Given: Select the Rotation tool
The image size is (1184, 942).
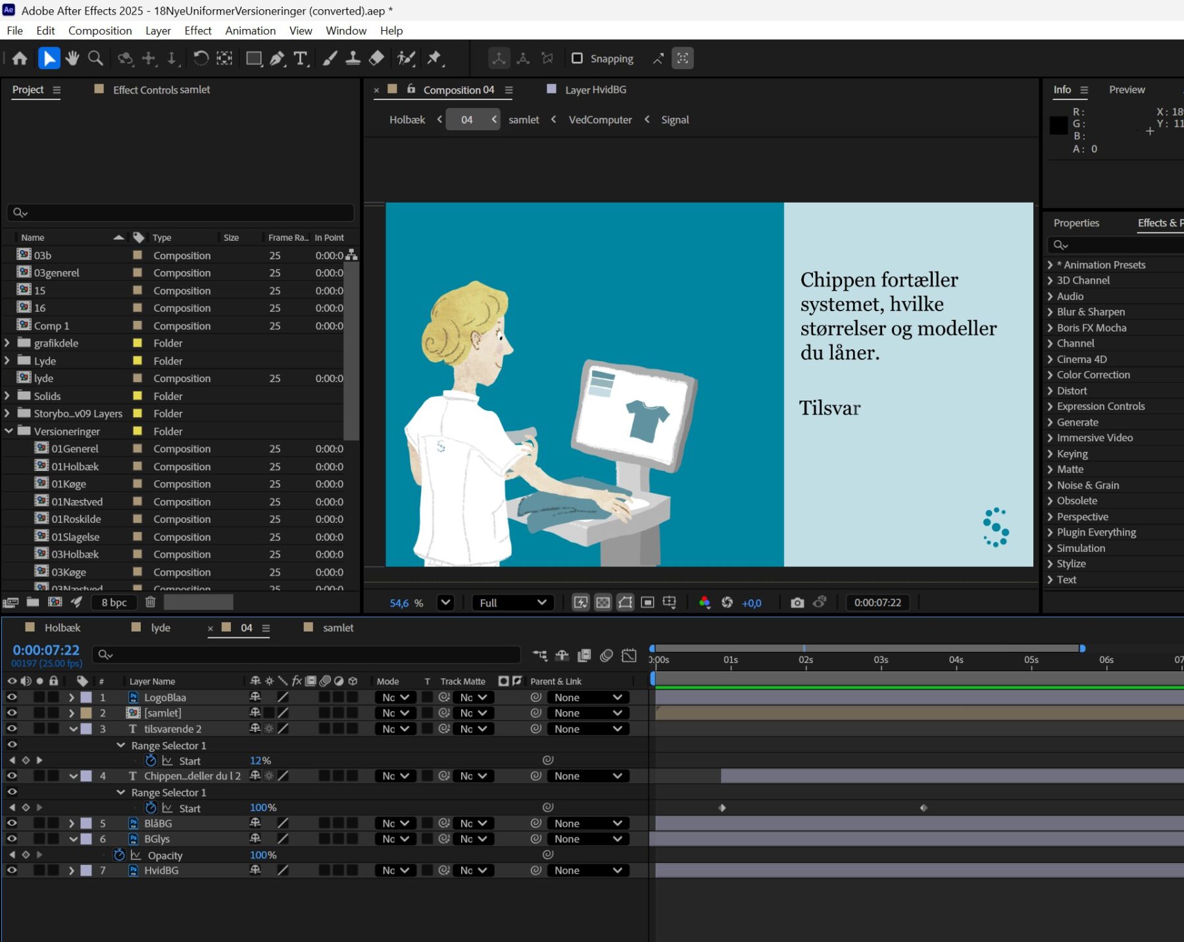Looking at the screenshot, I should [201, 59].
